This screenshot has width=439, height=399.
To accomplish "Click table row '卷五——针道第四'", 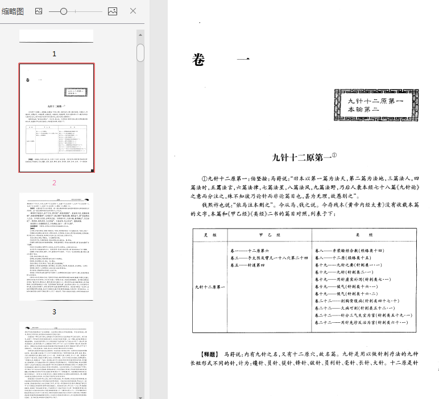I will coord(247,265).
